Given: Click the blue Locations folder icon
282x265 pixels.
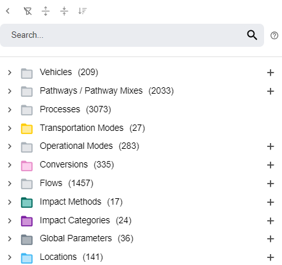Looking at the screenshot, I should click(27, 258).
